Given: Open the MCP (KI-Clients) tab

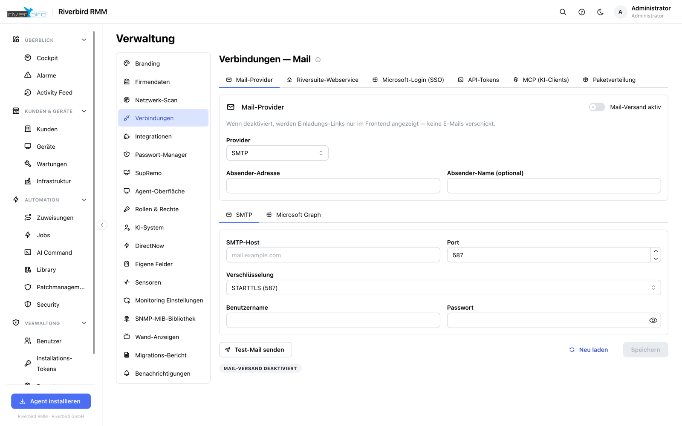Looking at the screenshot, I should (541, 80).
